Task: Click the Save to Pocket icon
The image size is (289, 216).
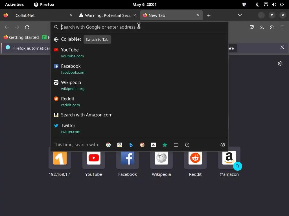Action: 251,27
